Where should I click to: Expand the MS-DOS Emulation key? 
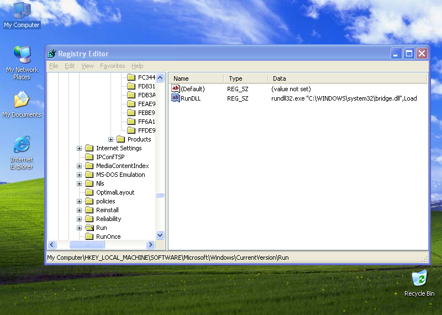pos(79,175)
